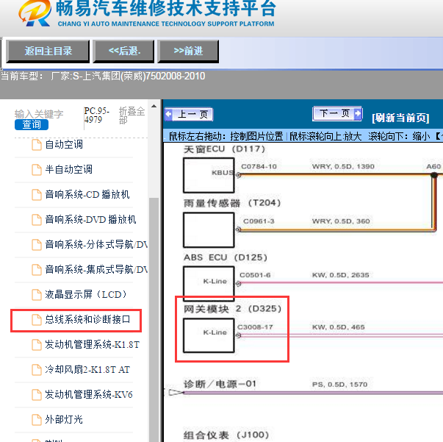Go forward with the >>前进 button
Viewport: 443px width, 442px height.
pos(188,51)
